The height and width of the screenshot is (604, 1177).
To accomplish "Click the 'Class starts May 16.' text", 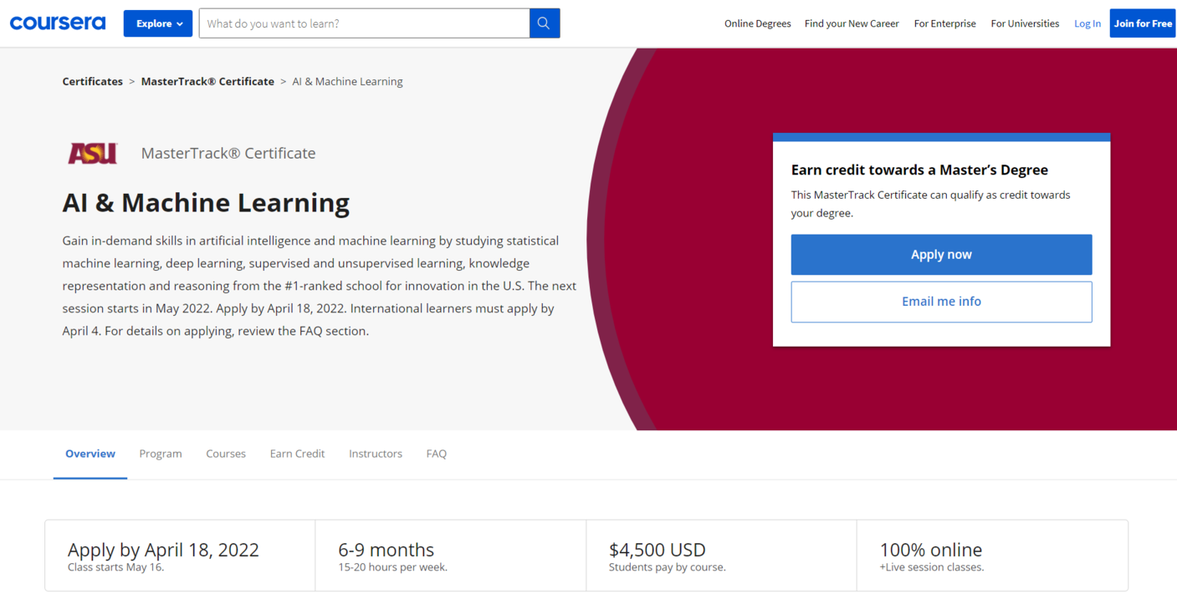I will (115, 567).
